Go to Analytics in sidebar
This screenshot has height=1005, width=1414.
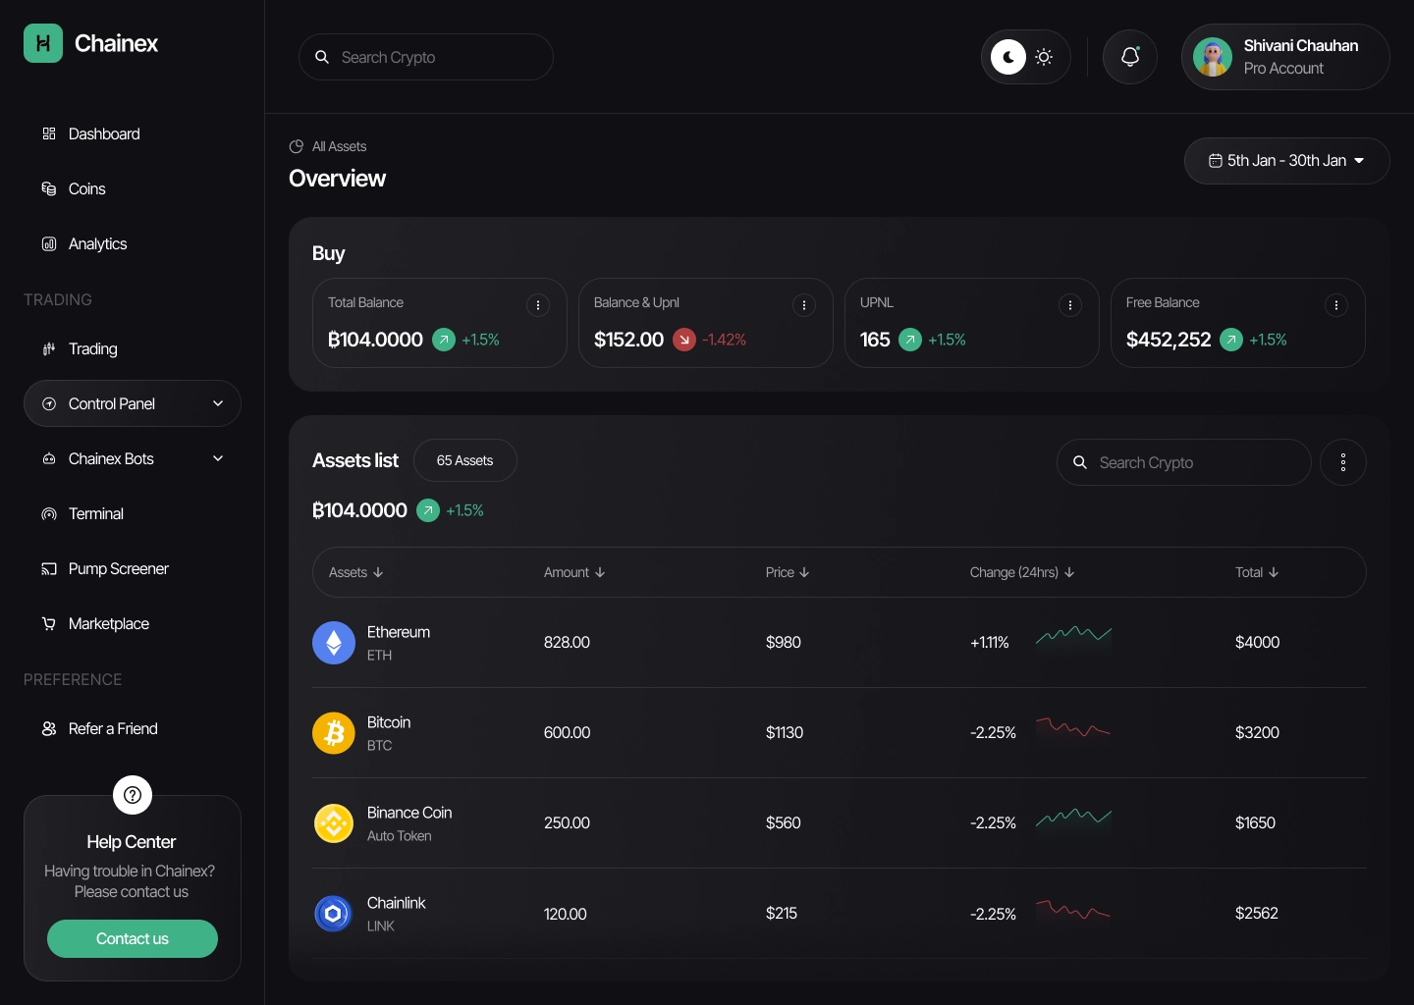pos(97,243)
